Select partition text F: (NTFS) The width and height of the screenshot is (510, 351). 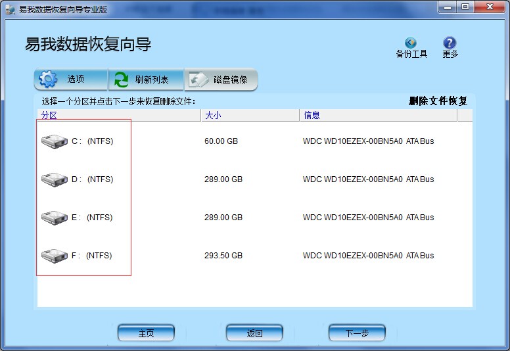[92, 255]
